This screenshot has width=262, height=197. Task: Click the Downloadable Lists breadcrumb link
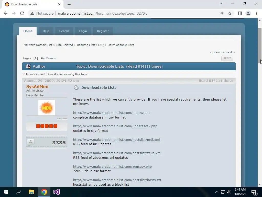tap(121, 45)
